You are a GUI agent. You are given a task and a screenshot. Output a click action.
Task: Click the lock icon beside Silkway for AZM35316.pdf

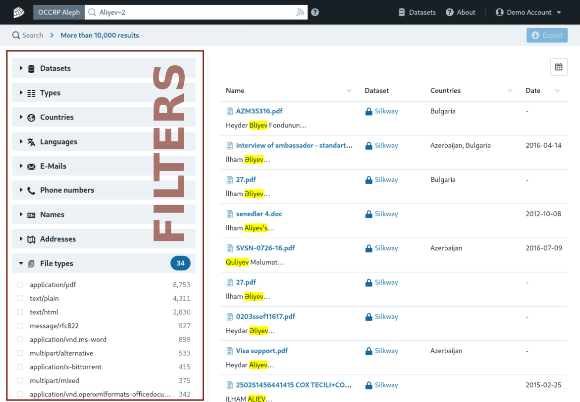pos(369,111)
